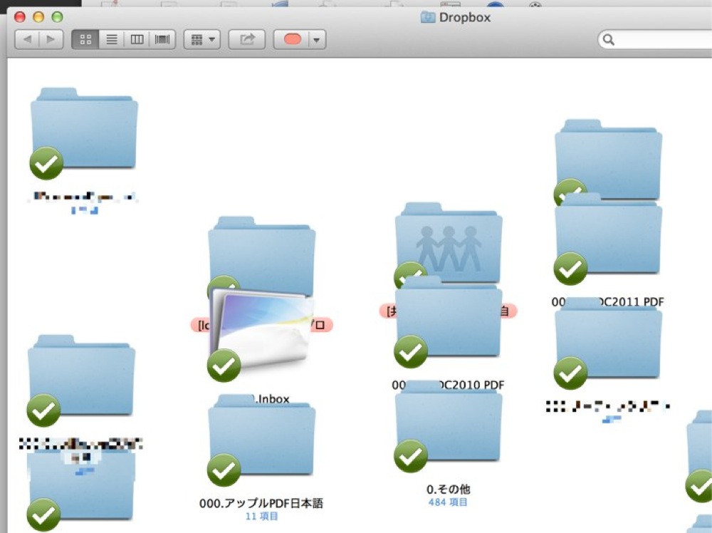Click the Share toolbar button
The width and height of the screenshot is (712, 533).
coord(246,39)
